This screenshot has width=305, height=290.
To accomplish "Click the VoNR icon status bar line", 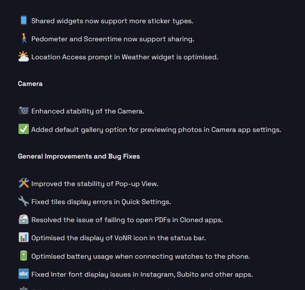I will click(x=118, y=238).
